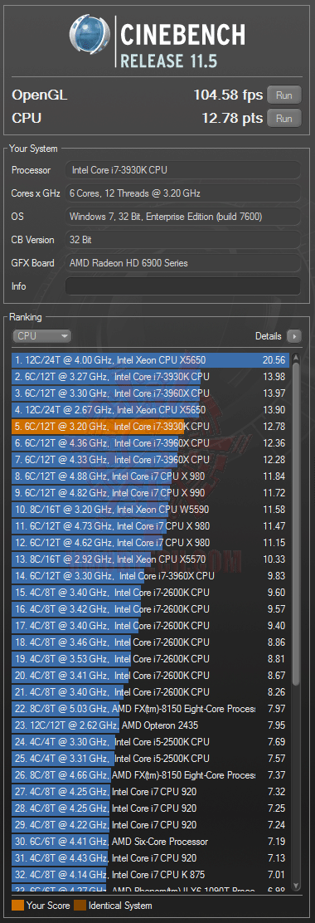The image size is (315, 923).
Task: Select rank 1 Xeon X5650 at 4.00 GHz
Action: [150, 359]
